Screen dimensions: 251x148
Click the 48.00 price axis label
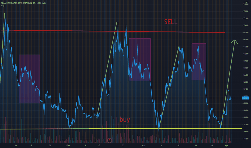click(x=246, y=103)
